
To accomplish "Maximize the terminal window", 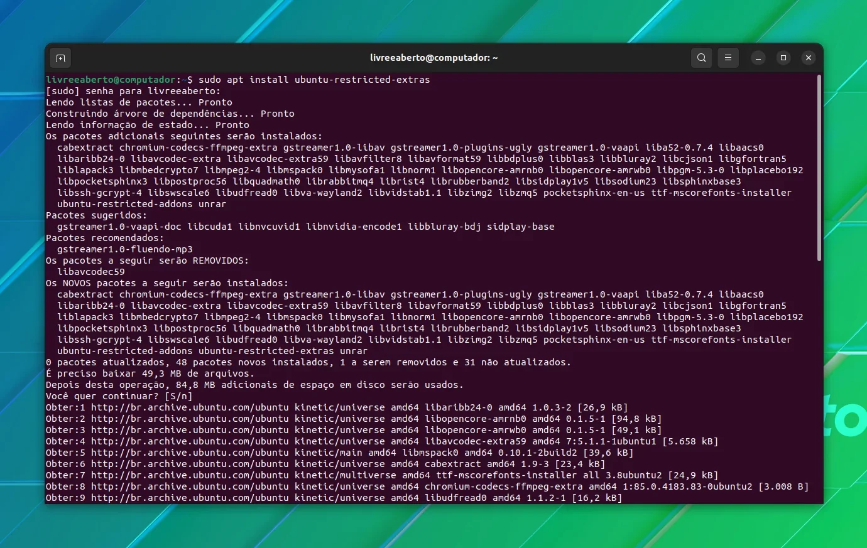I will click(783, 58).
